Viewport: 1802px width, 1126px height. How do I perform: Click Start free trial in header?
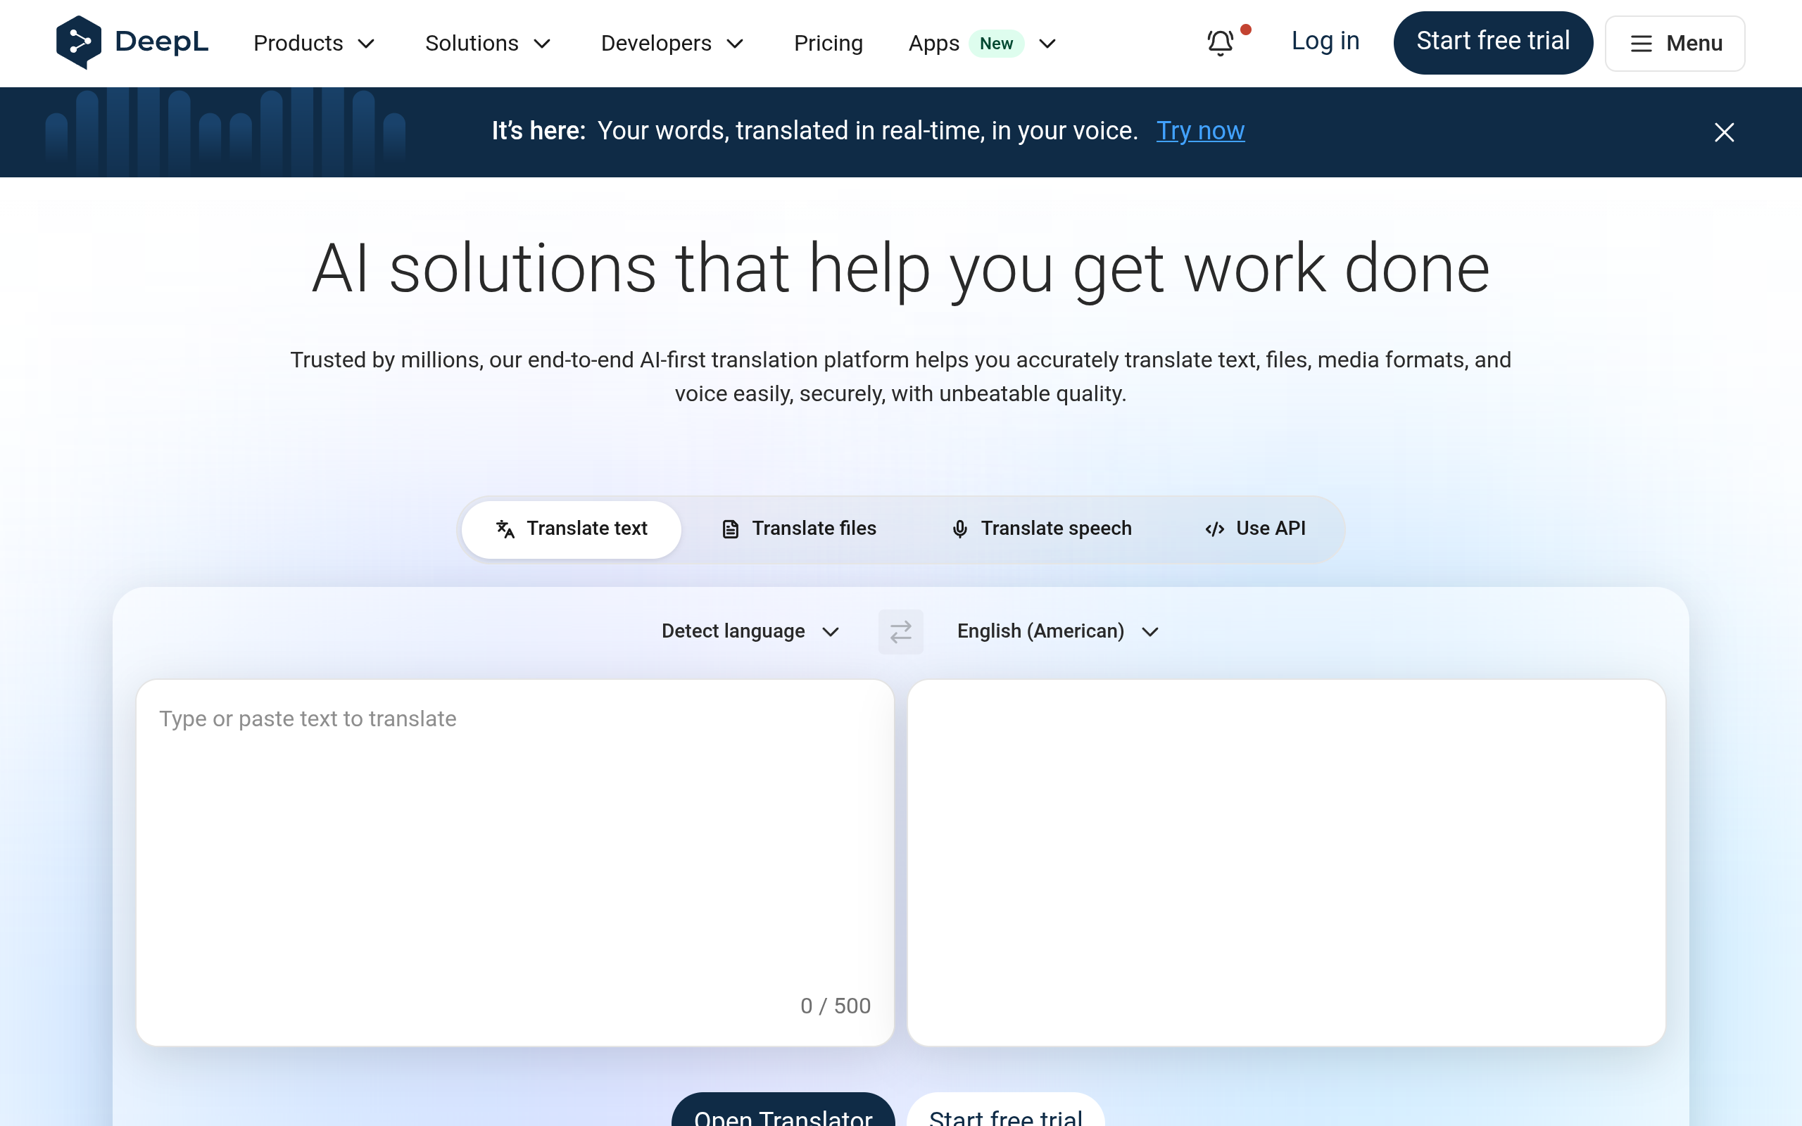[1493, 42]
